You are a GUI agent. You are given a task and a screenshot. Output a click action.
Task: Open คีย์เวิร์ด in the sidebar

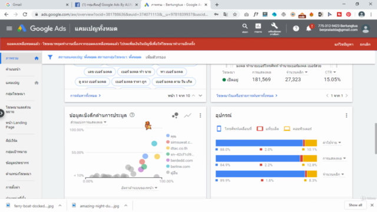tap(12, 141)
